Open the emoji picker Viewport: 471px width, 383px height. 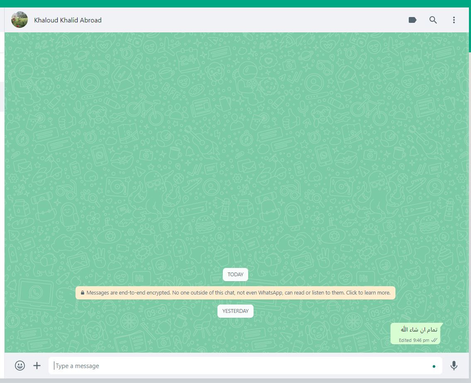(x=20, y=366)
